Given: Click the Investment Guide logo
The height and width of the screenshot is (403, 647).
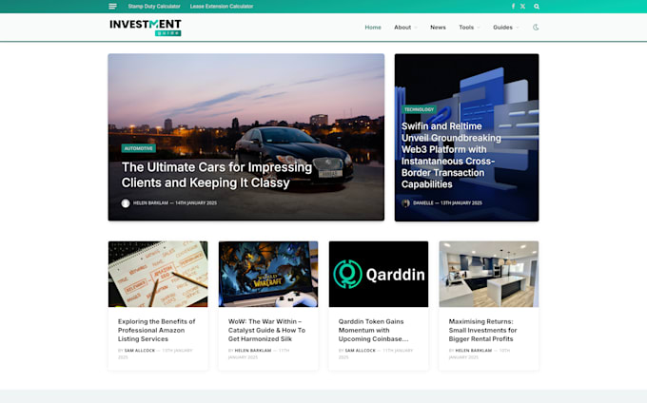Looking at the screenshot, I should click(146, 28).
